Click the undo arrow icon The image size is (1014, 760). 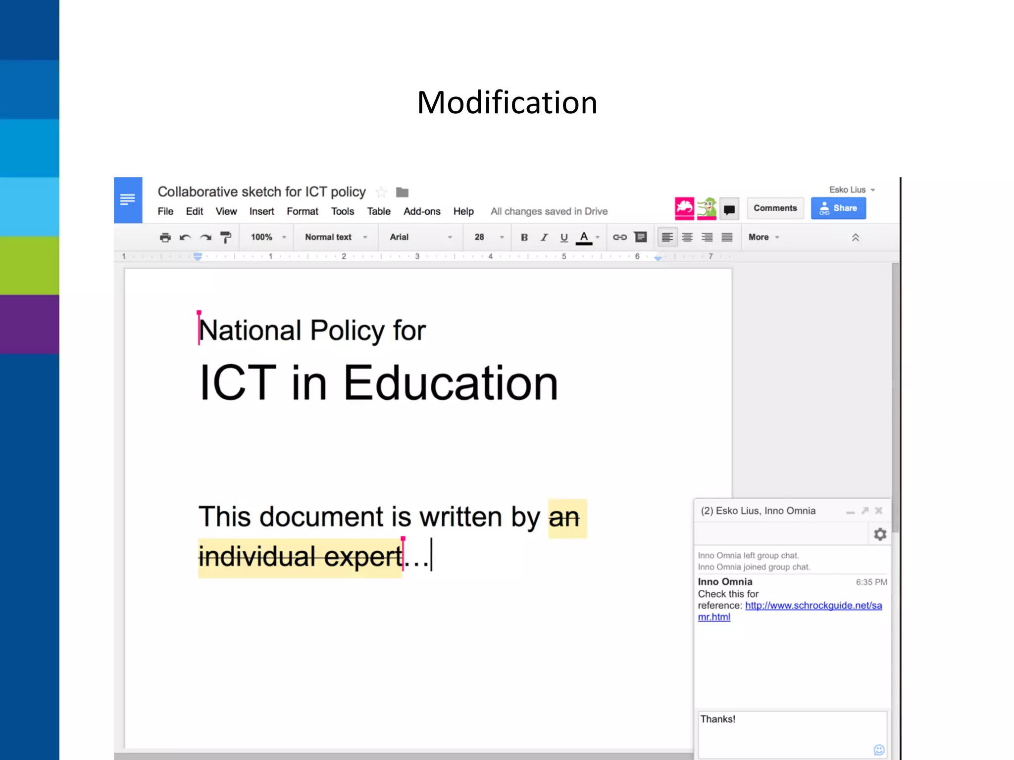tap(185, 237)
